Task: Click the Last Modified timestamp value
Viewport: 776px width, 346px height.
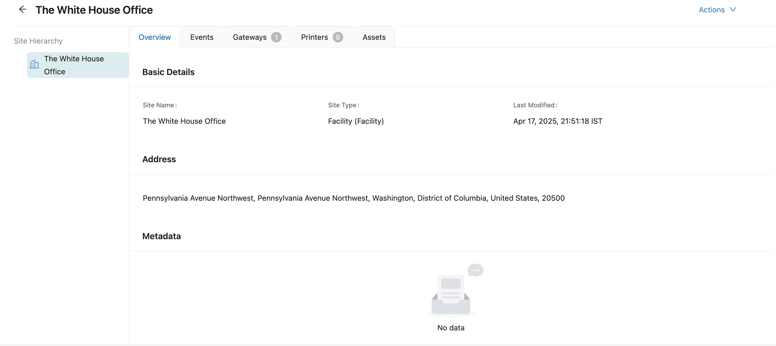Action: pos(558,121)
